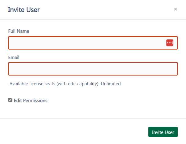Dismiss the modal using the X icon

tap(175, 9)
